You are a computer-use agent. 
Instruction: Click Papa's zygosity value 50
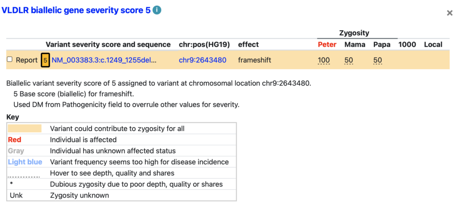pyautogui.click(x=378, y=60)
